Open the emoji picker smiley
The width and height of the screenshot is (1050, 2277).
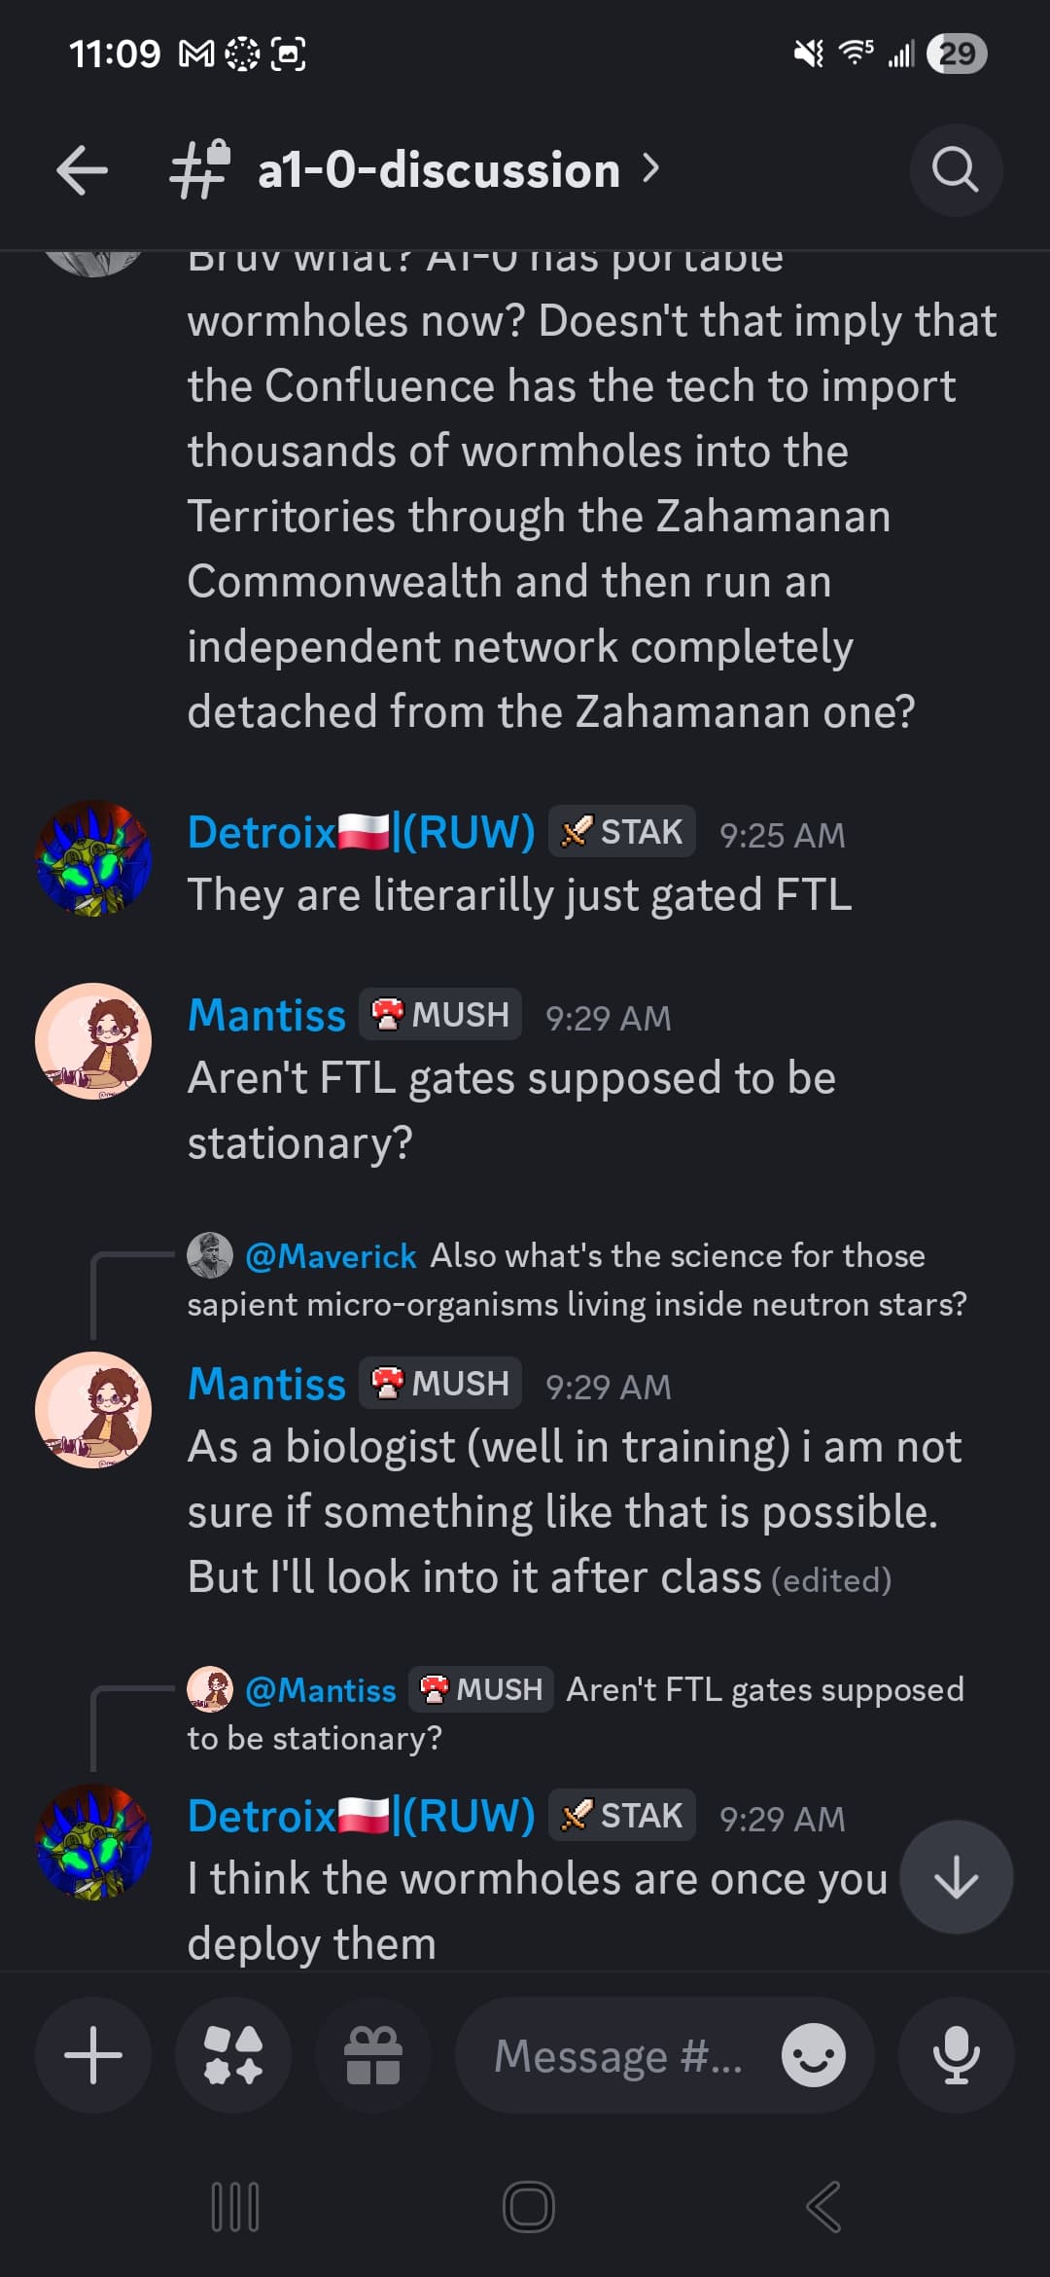pyautogui.click(x=813, y=2055)
